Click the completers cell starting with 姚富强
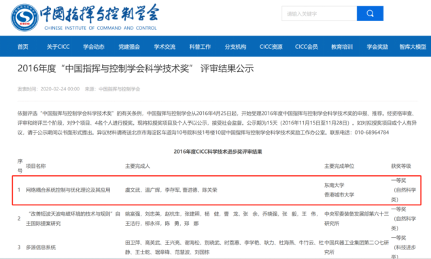 222,219
